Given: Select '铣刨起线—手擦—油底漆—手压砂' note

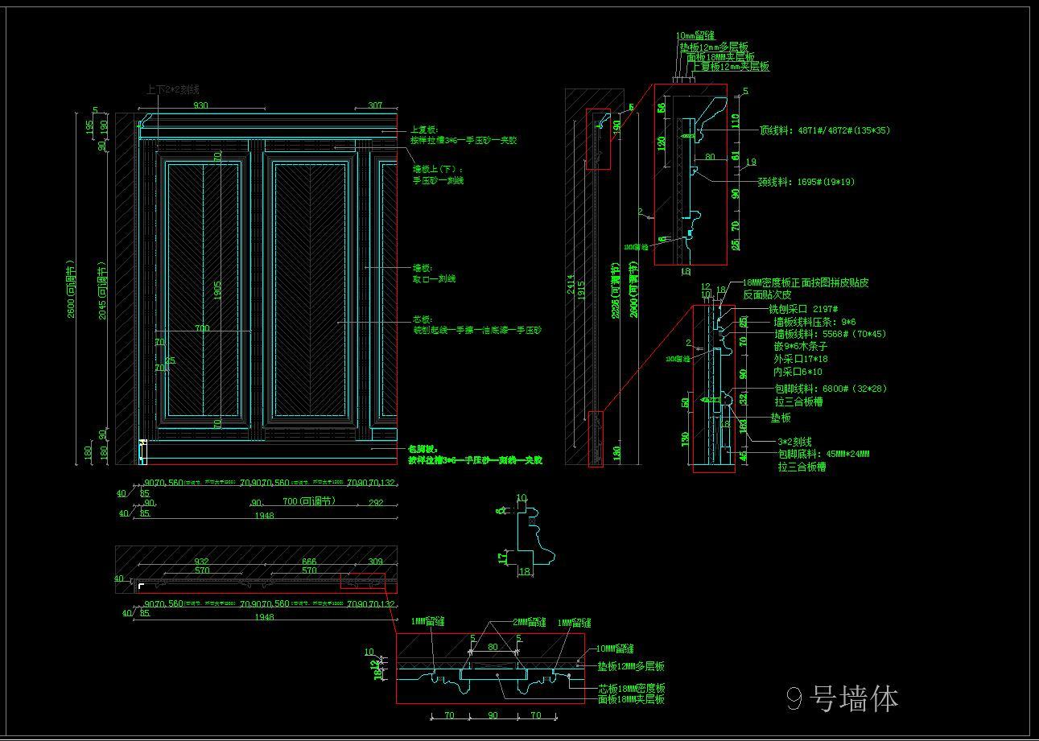Looking at the screenshot, I should point(477,330).
